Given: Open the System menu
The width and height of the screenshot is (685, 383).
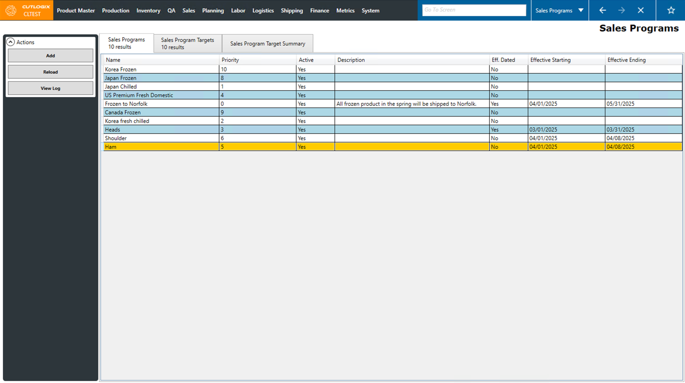Looking at the screenshot, I should pos(370,10).
